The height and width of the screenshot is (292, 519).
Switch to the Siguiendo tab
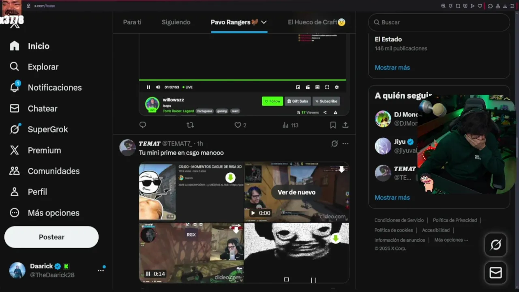[176, 22]
